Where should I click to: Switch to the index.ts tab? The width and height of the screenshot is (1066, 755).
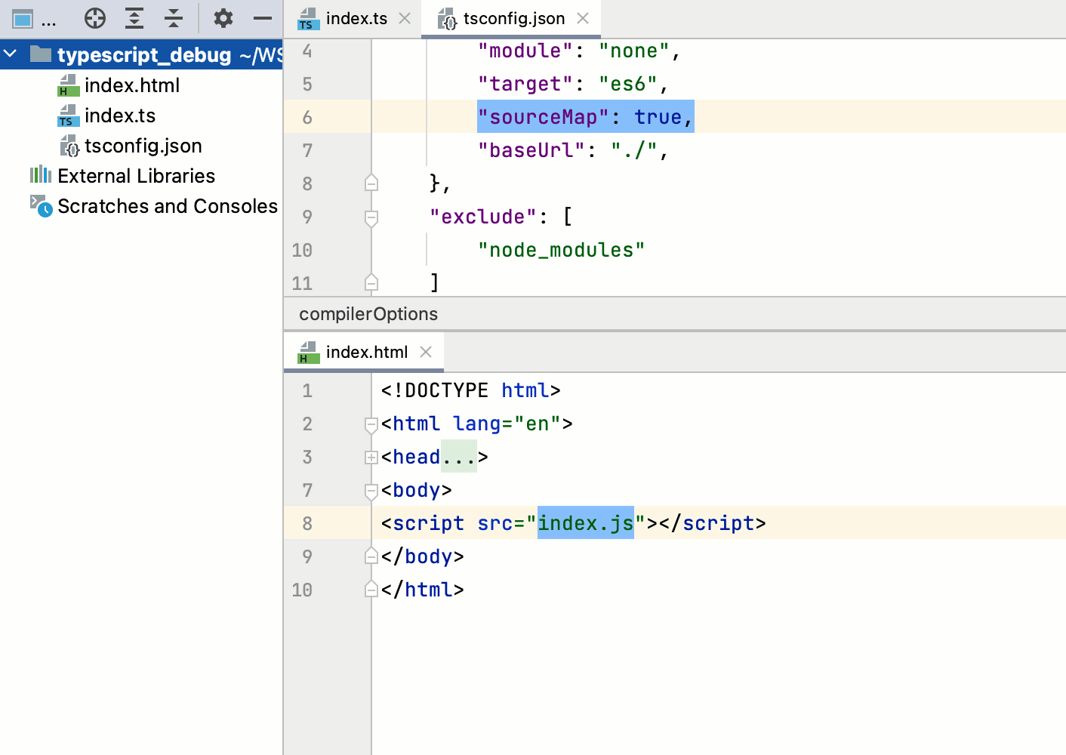point(355,18)
